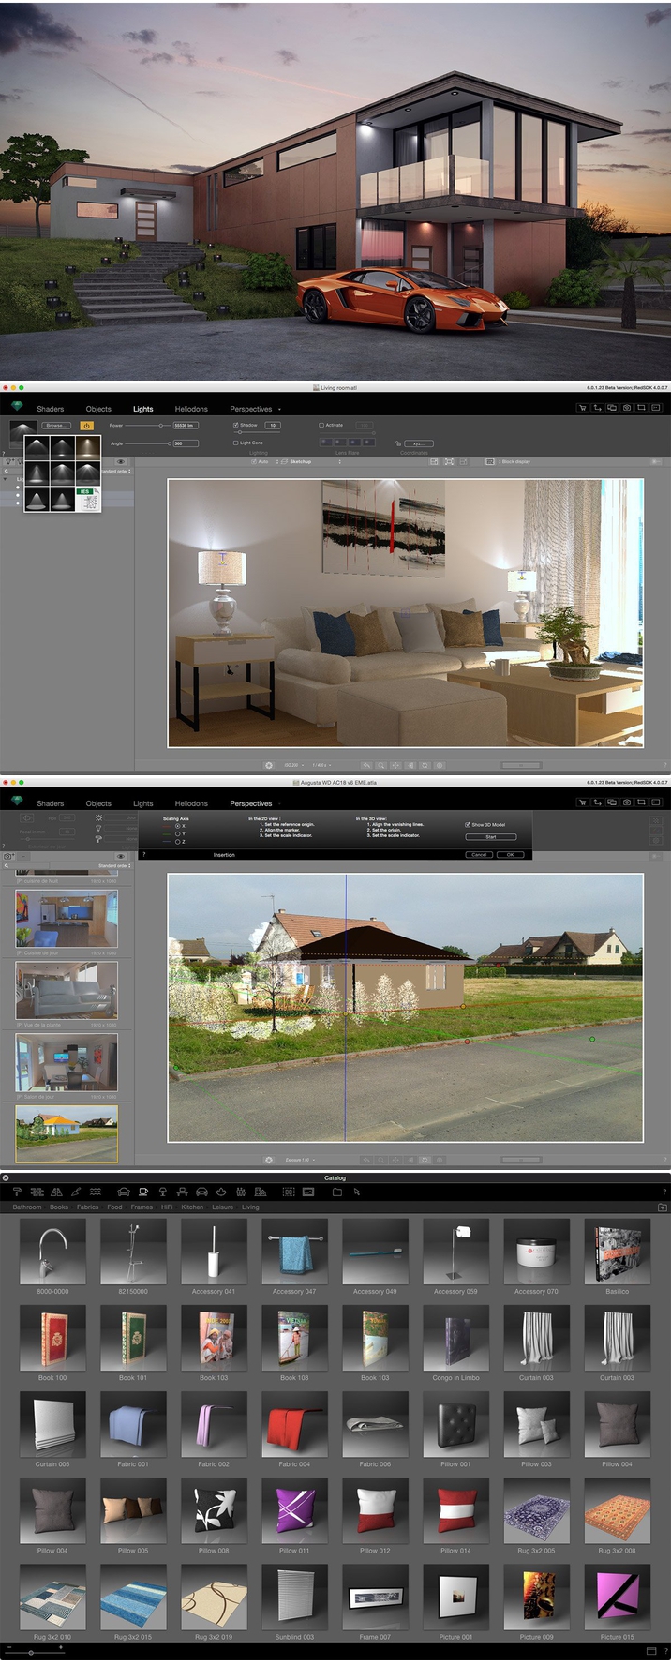Toggle the eye icon in Augusta list header
Screen dimensions: 671x1665
[x=121, y=856]
